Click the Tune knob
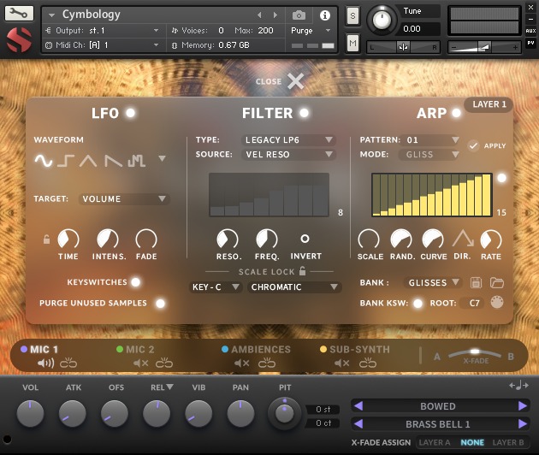This screenshot has width=539, height=455. [x=382, y=20]
